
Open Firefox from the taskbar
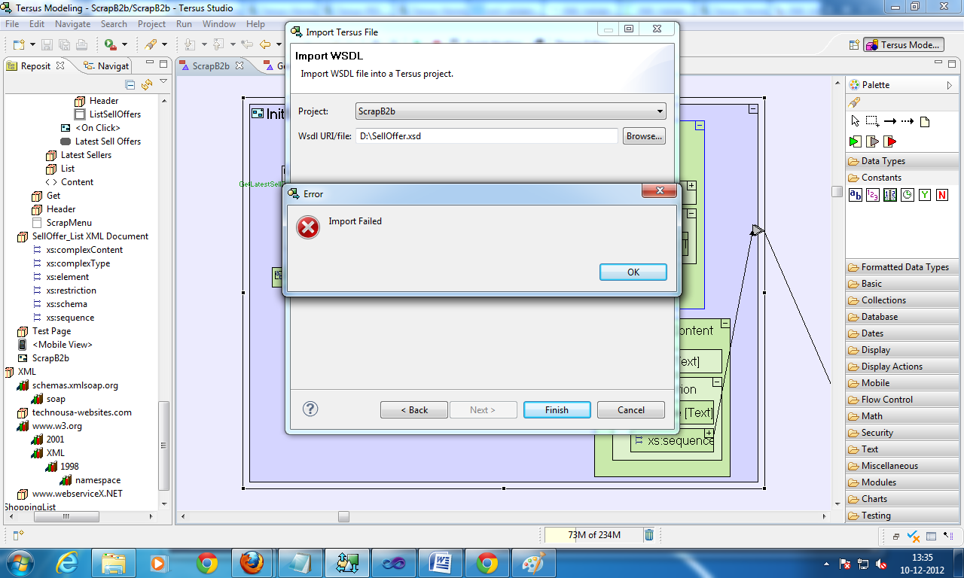pos(252,562)
